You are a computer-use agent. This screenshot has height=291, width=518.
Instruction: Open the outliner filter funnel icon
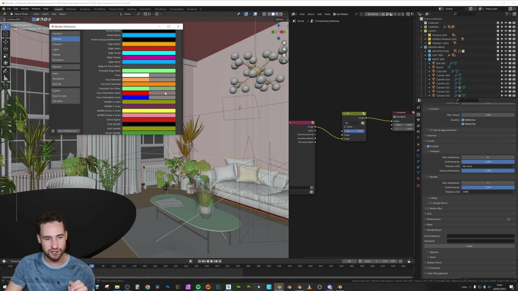[x=507, y=14]
